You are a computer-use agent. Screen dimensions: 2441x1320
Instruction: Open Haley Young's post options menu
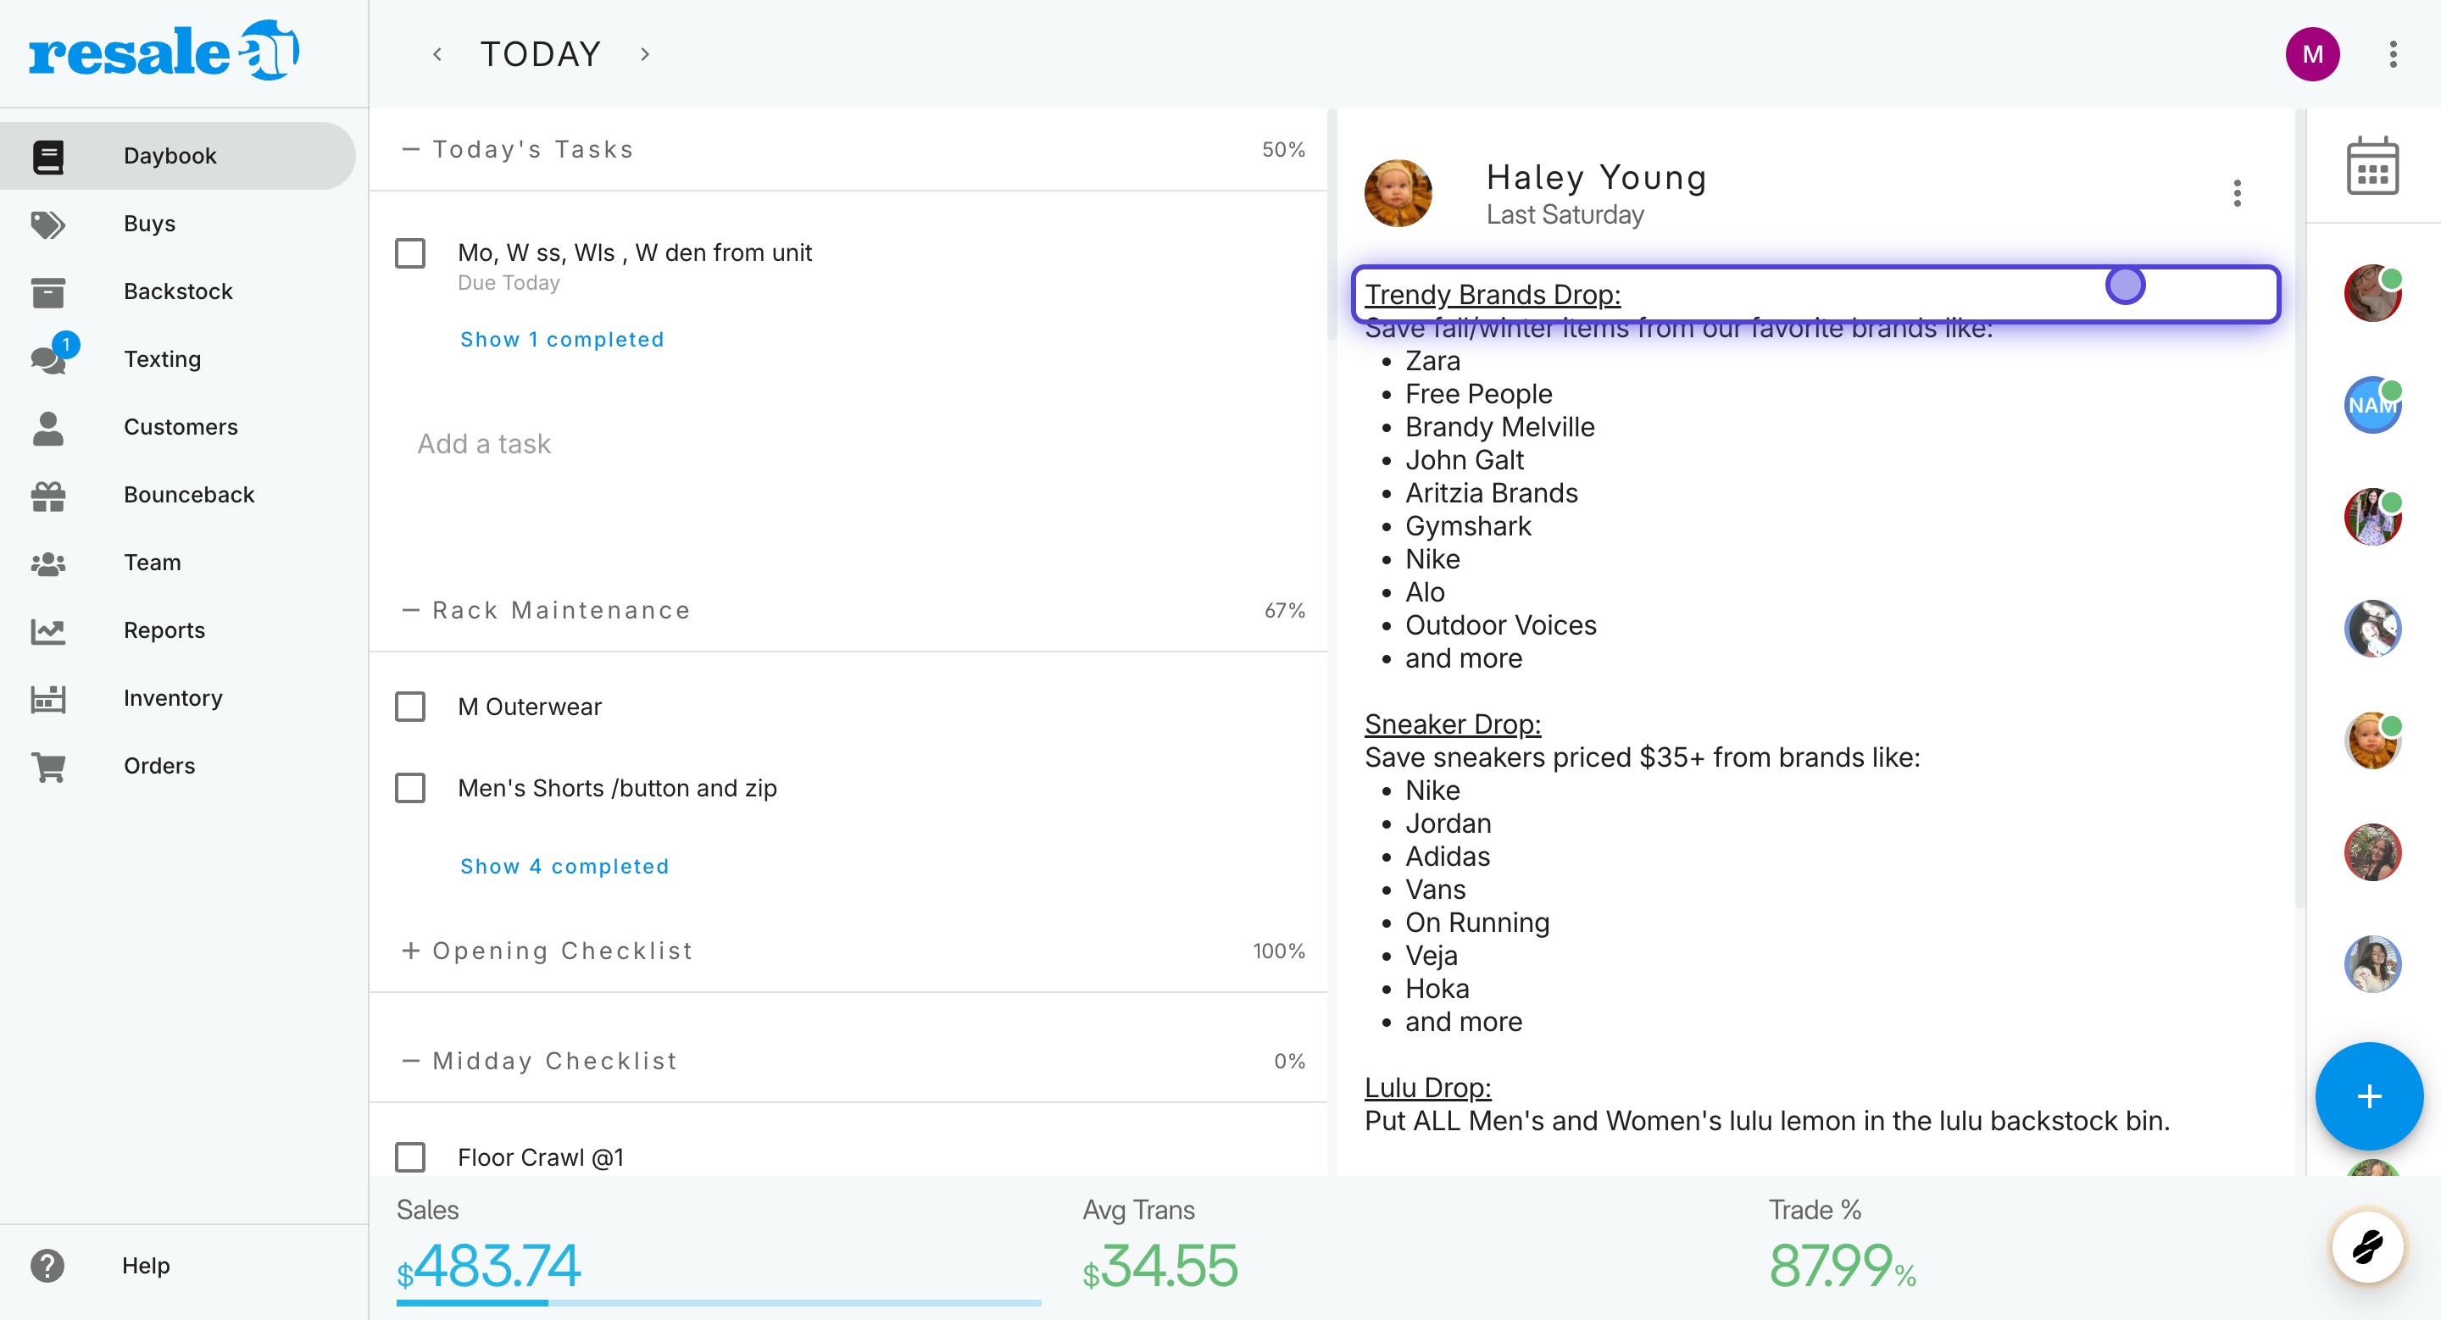2237,193
